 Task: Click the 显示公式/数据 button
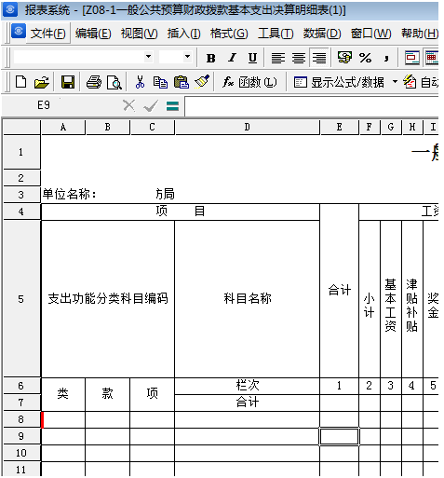pyautogui.click(x=339, y=82)
